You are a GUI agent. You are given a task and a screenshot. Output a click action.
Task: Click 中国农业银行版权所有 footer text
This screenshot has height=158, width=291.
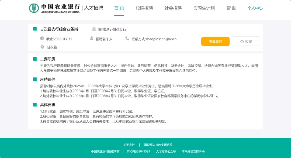pos(105,152)
